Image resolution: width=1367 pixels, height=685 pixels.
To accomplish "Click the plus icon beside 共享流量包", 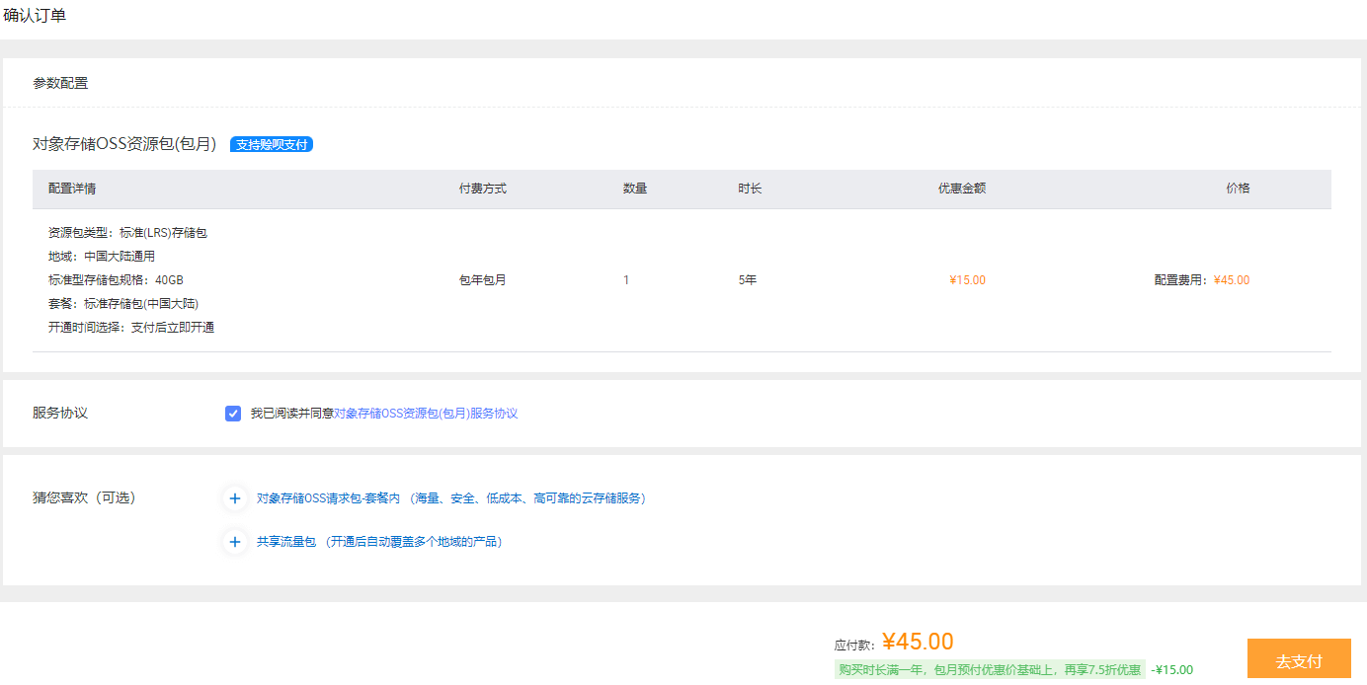I will point(234,542).
